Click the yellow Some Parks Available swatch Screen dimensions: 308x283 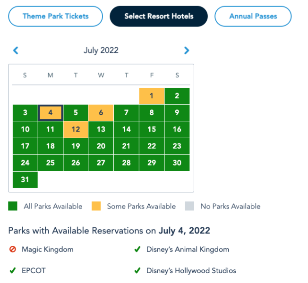(x=96, y=206)
